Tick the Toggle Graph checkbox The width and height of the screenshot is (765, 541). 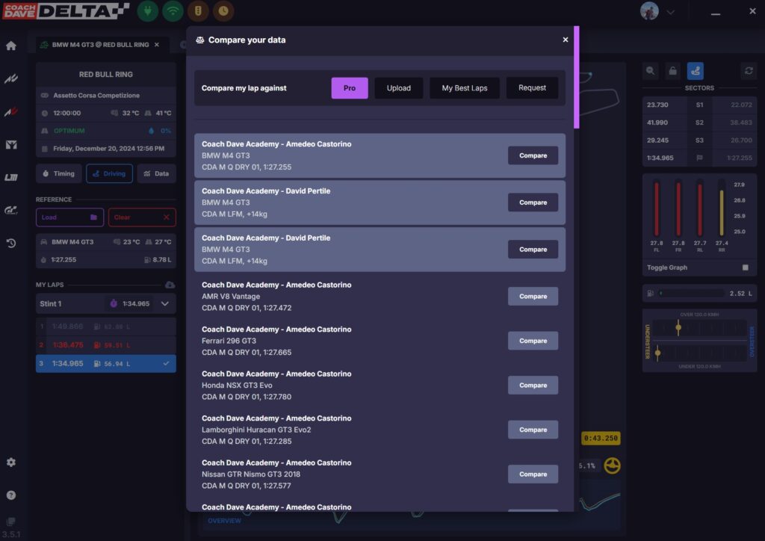coord(745,268)
